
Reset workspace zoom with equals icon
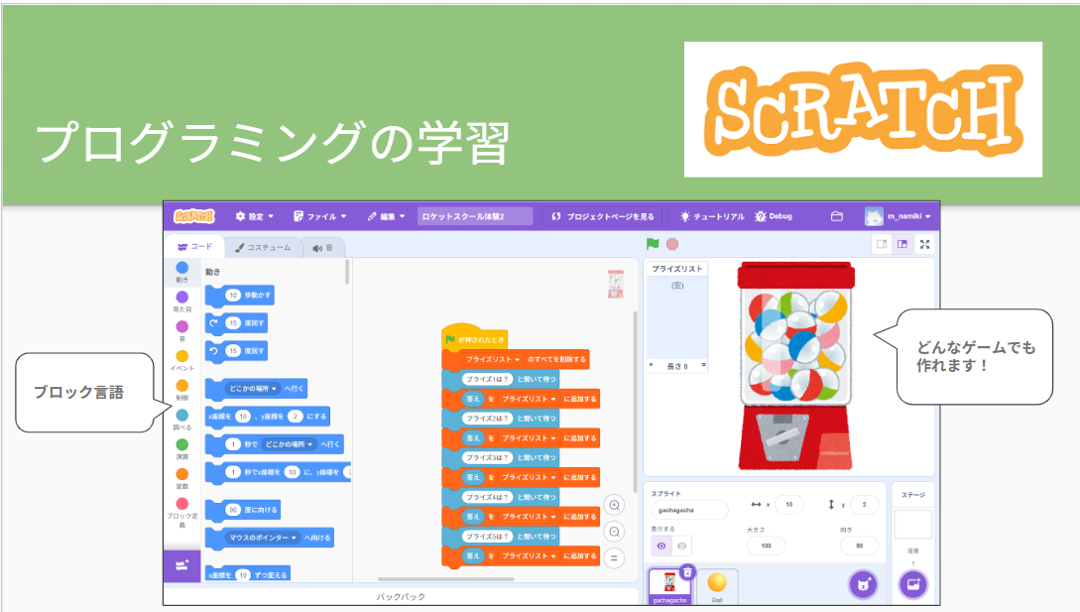tap(615, 558)
